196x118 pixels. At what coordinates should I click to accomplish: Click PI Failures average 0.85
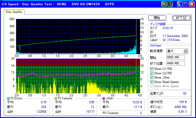(x=92, y=102)
